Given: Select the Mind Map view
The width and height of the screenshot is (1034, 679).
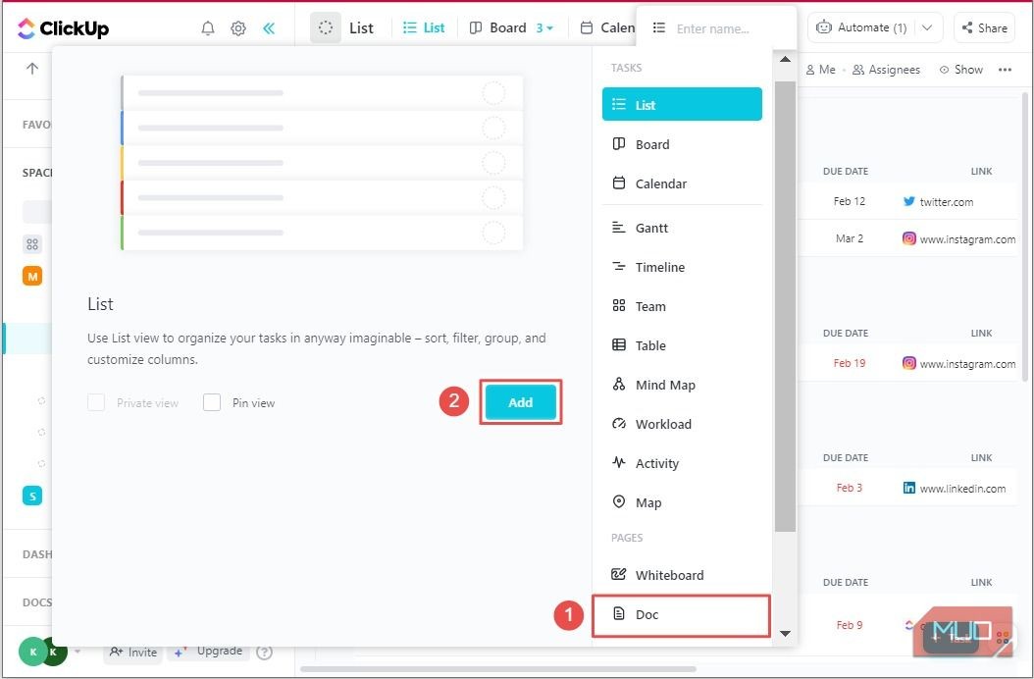Looking at the screenshot, I should [682, 385].
